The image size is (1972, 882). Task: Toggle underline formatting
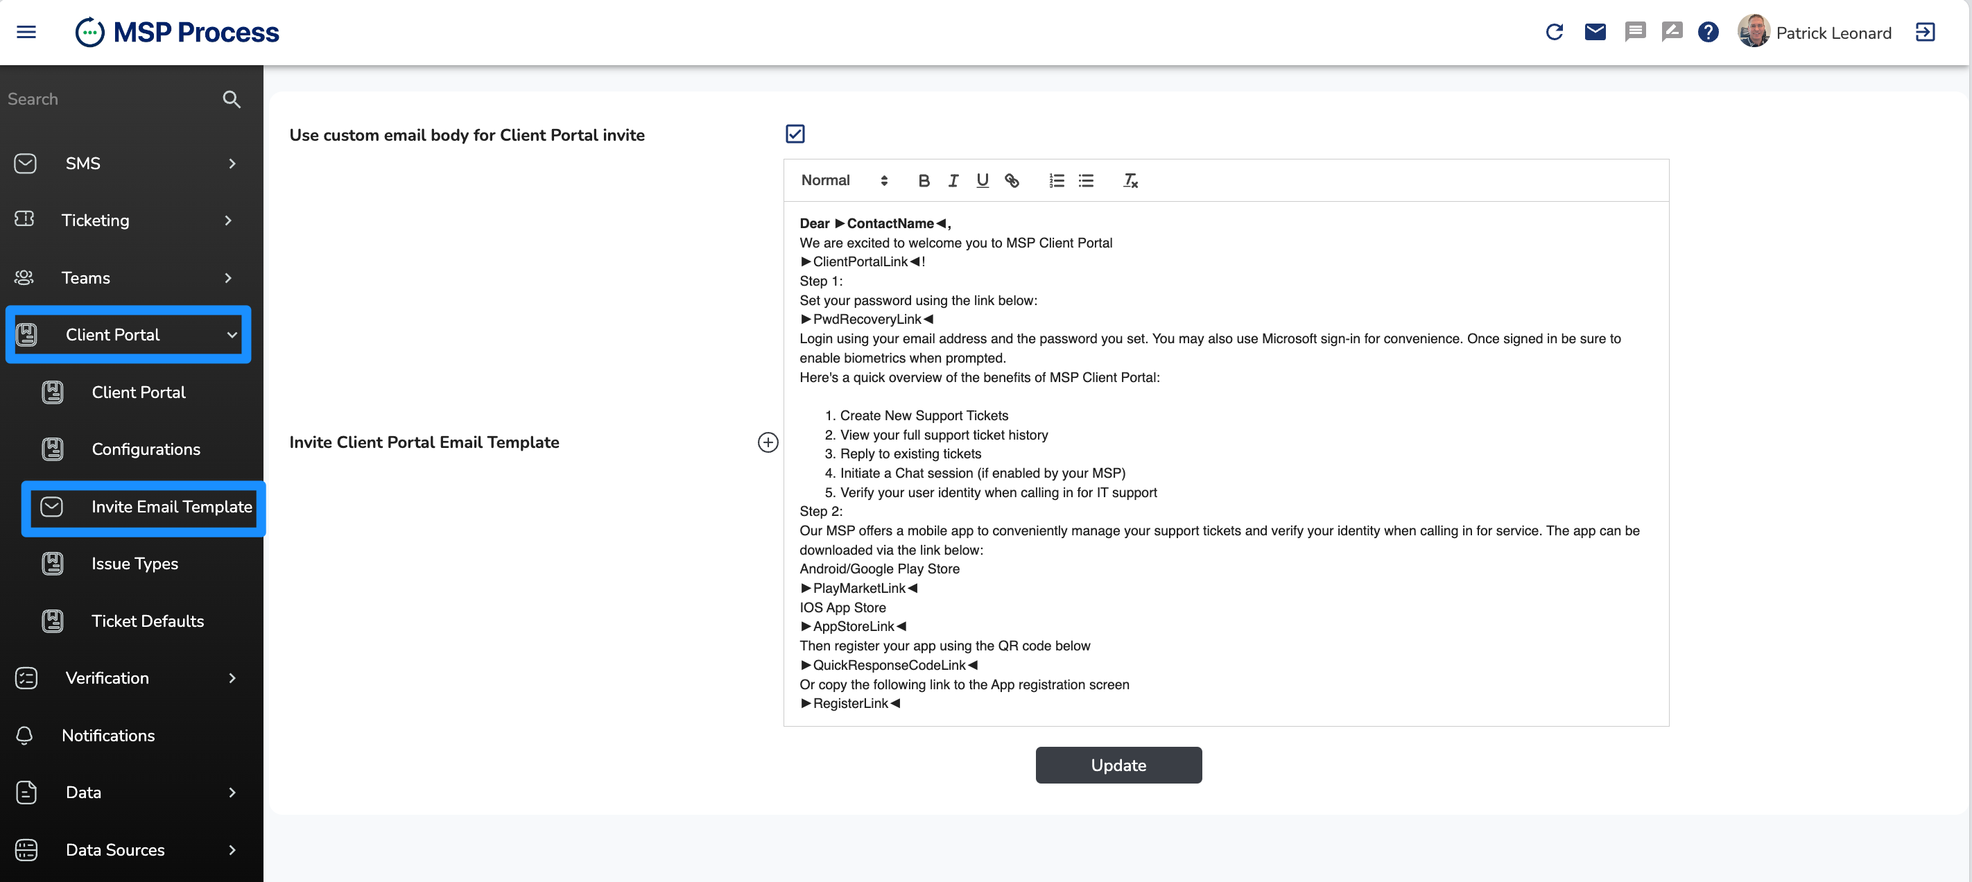(x=982, y=181)
